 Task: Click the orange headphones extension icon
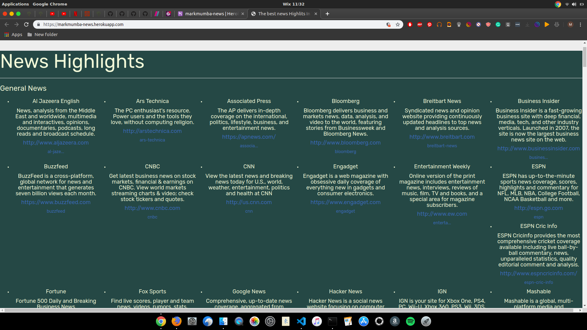coord(439,24)
